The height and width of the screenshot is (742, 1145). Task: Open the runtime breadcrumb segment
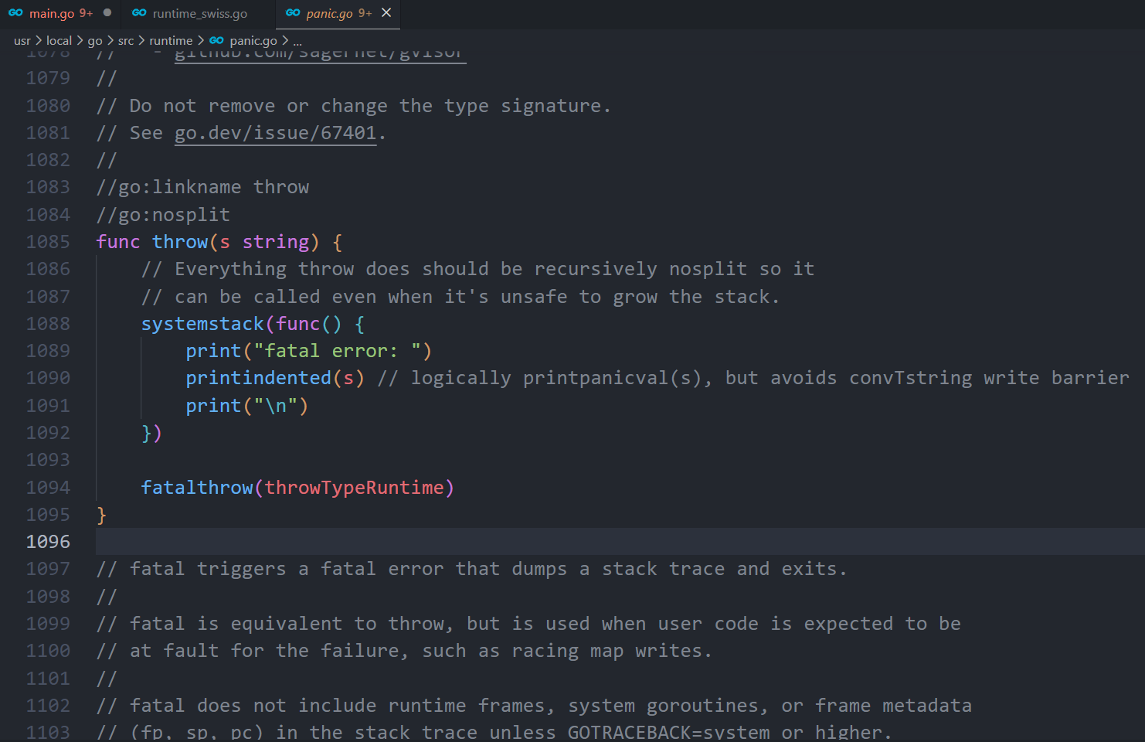(x=171, y=40)
